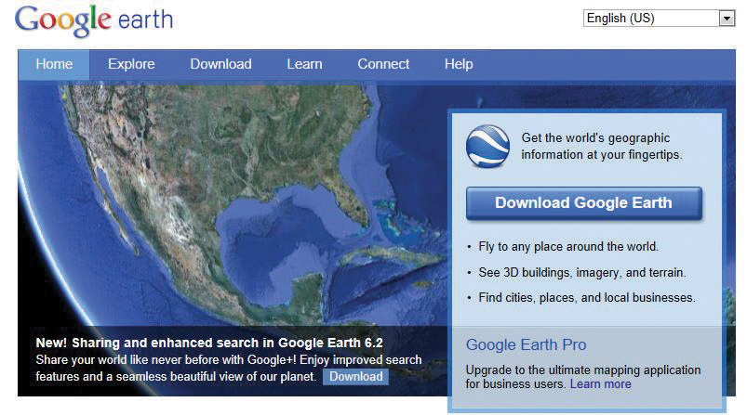Click the Google Earth logo
This screenshot has height=415, width=747.
94,20
